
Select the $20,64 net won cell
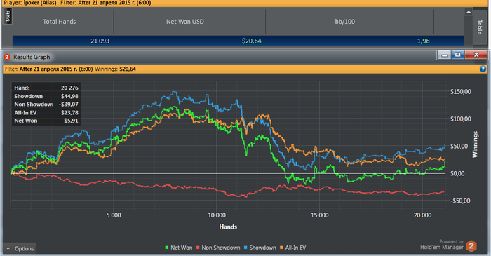(251, 41)
